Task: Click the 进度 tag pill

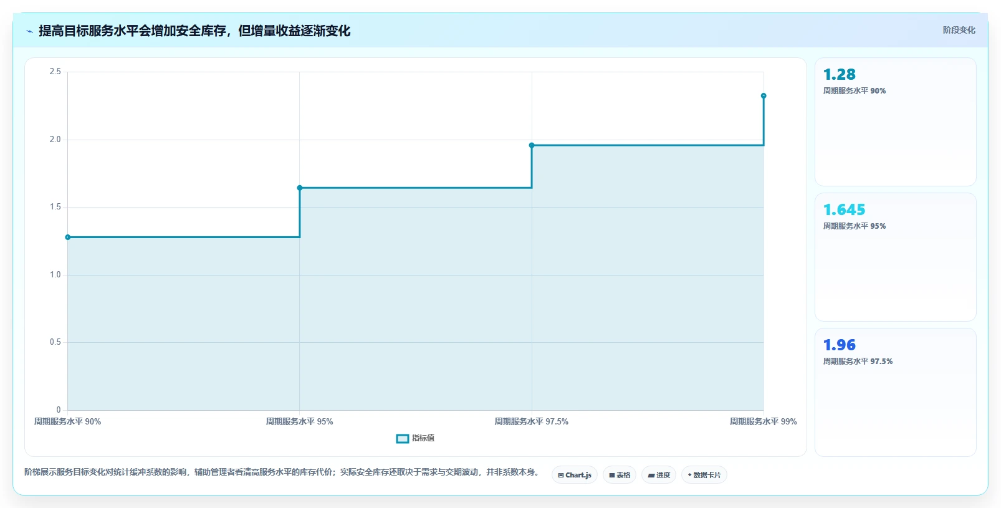Action: pos(659,475)
